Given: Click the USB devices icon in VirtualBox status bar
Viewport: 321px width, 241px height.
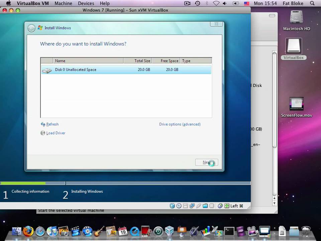Looking at the screenshot, I should tap(198, 206).
